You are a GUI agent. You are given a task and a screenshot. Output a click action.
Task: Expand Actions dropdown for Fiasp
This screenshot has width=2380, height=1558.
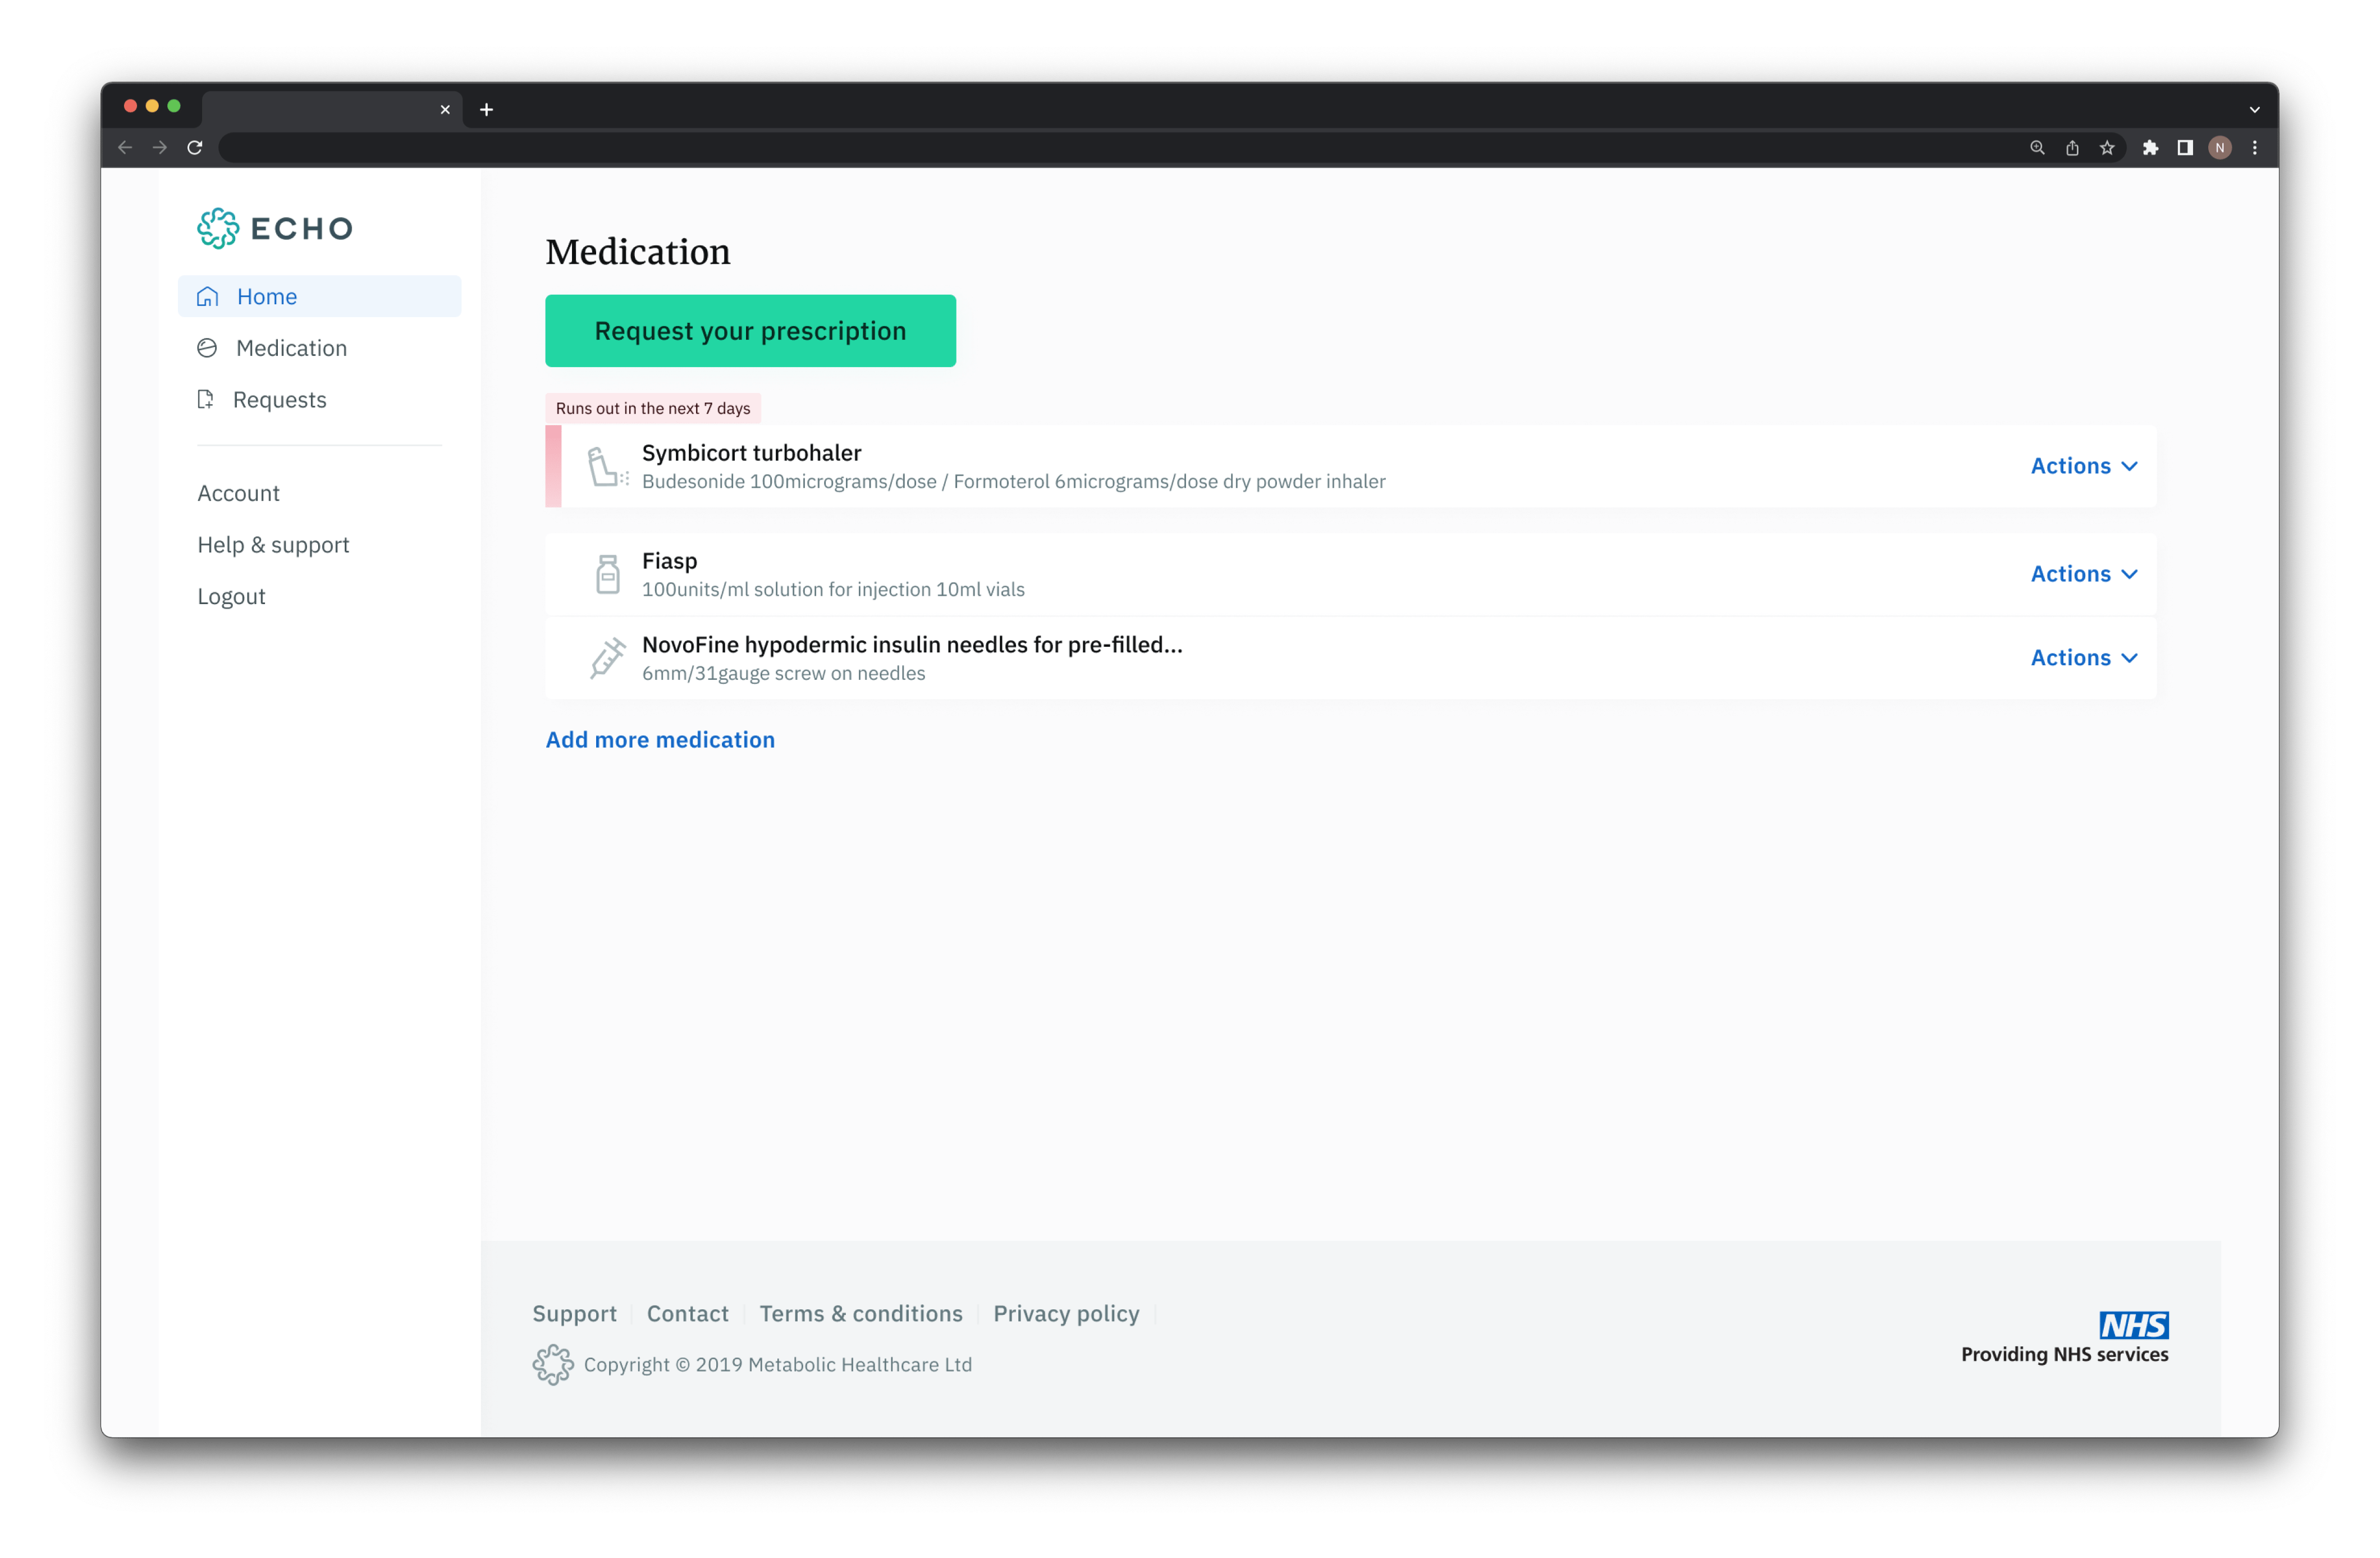2084,574
